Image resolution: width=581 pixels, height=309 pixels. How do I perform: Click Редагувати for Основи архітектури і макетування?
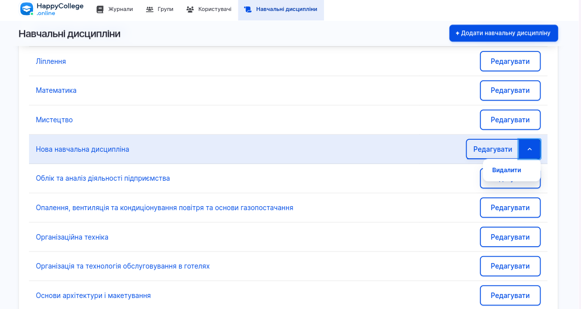pyautogui.click(x=510, y=295)
